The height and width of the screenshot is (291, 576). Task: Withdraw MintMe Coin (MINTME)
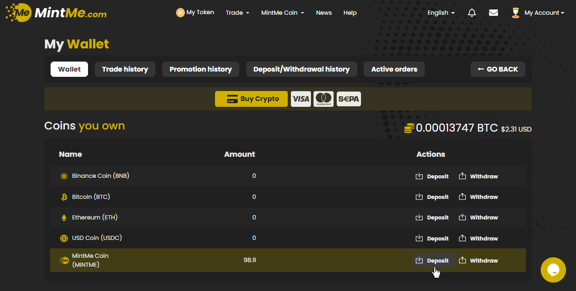[479, 260]
